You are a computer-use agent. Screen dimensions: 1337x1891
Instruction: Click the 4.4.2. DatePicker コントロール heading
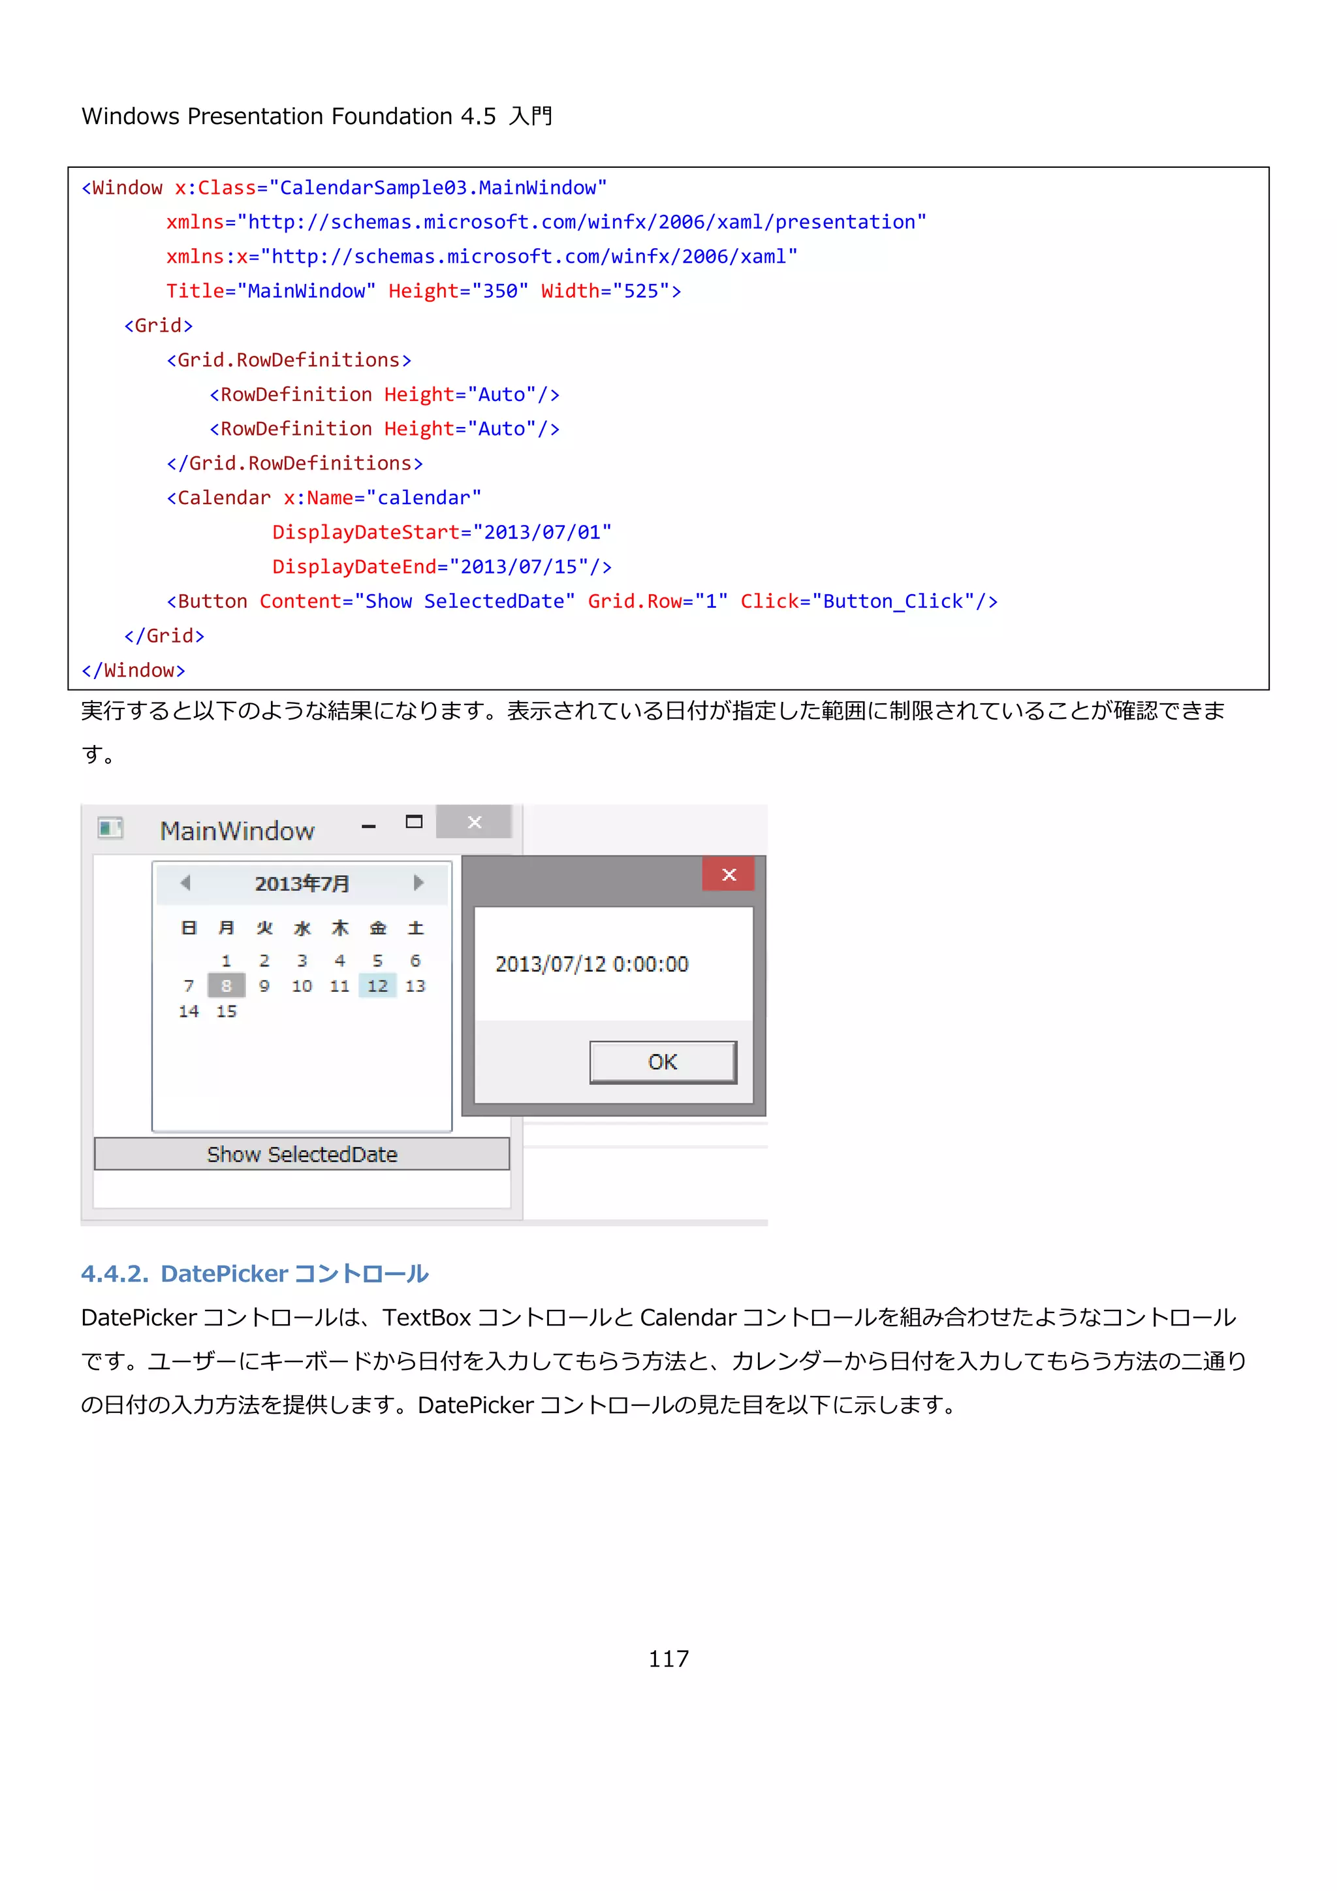tap(255, 1273)
